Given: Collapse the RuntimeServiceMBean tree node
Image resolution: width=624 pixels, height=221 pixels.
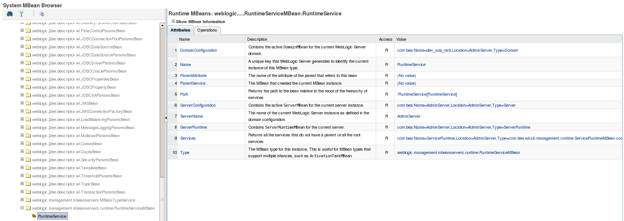Looking at the screenshot, I should click(x=22, y=208).
